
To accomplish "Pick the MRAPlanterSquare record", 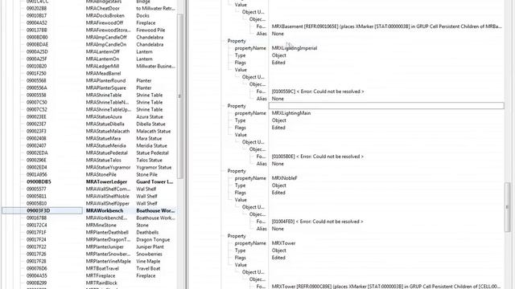I will coord(106,88).
